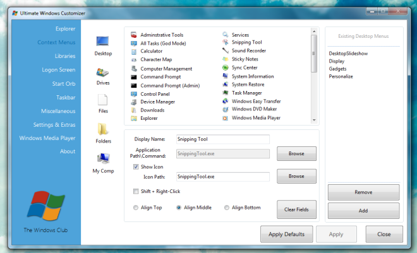Open the About section

coord(68,151)
